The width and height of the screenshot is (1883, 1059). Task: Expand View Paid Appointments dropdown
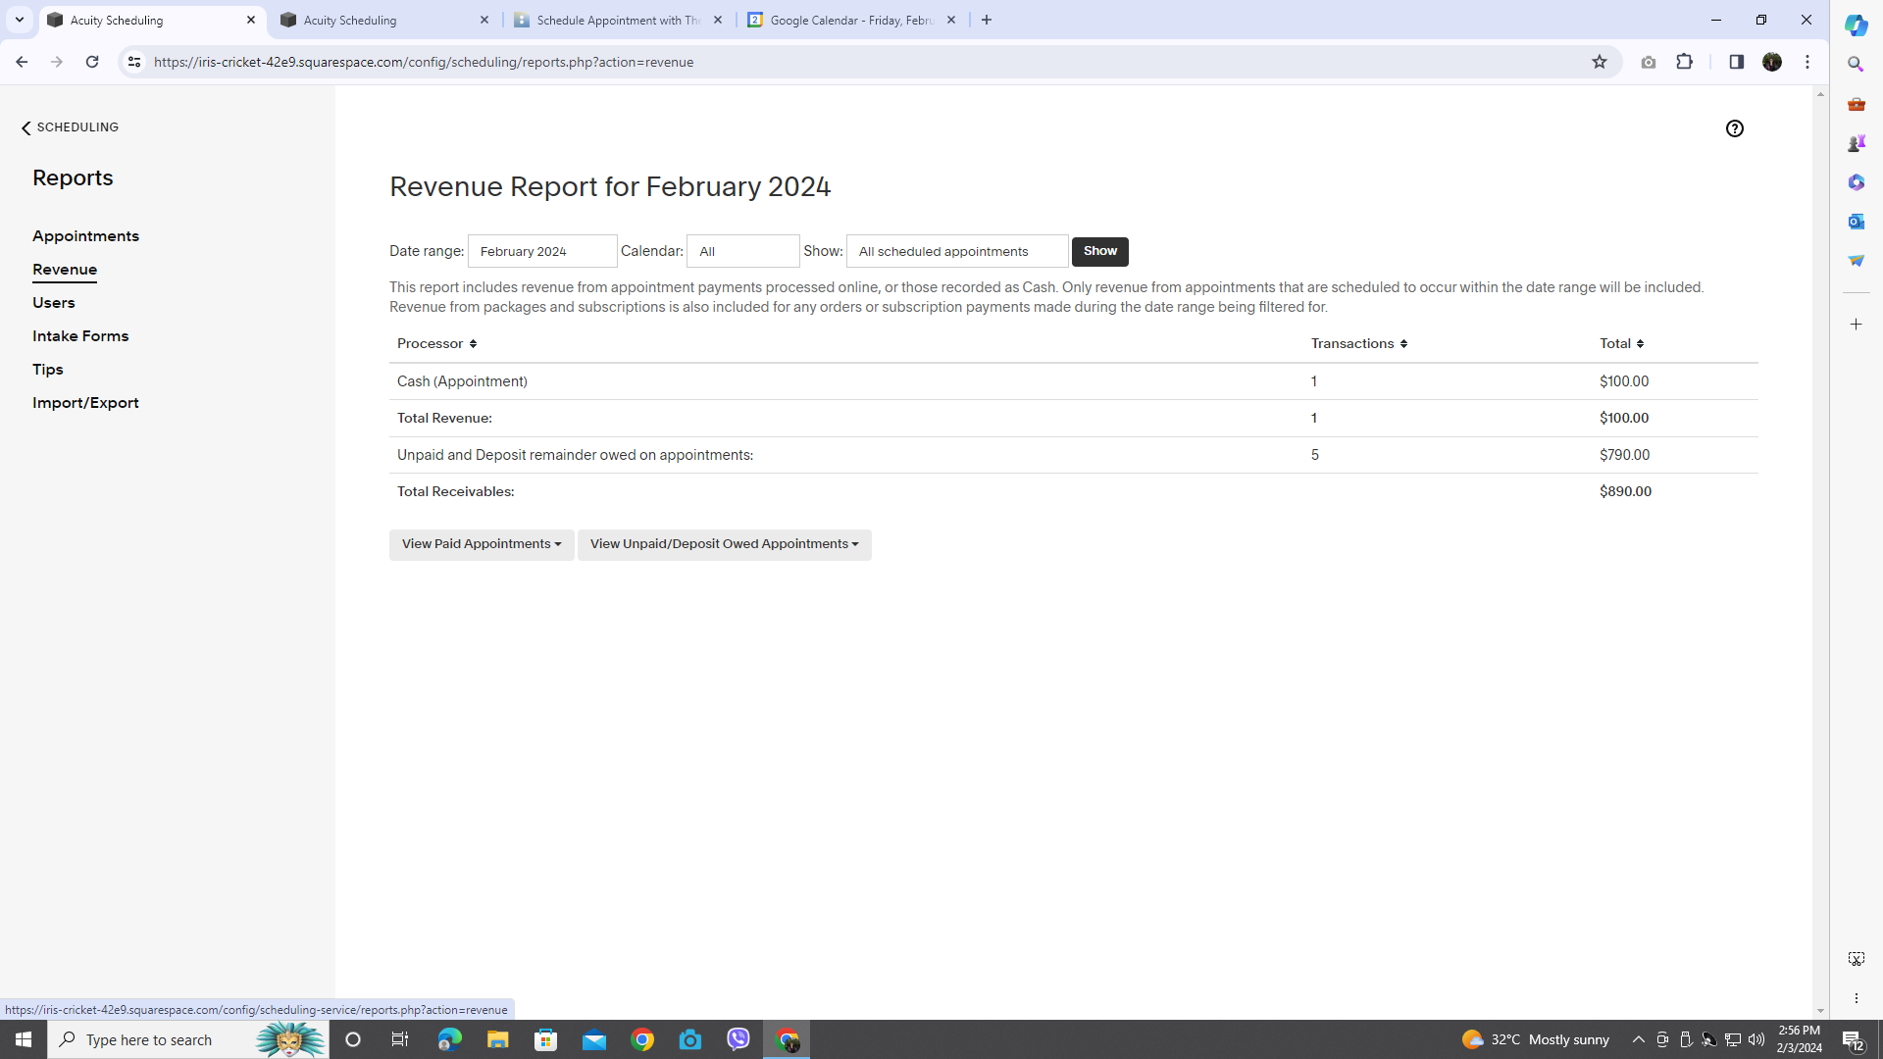481,544
